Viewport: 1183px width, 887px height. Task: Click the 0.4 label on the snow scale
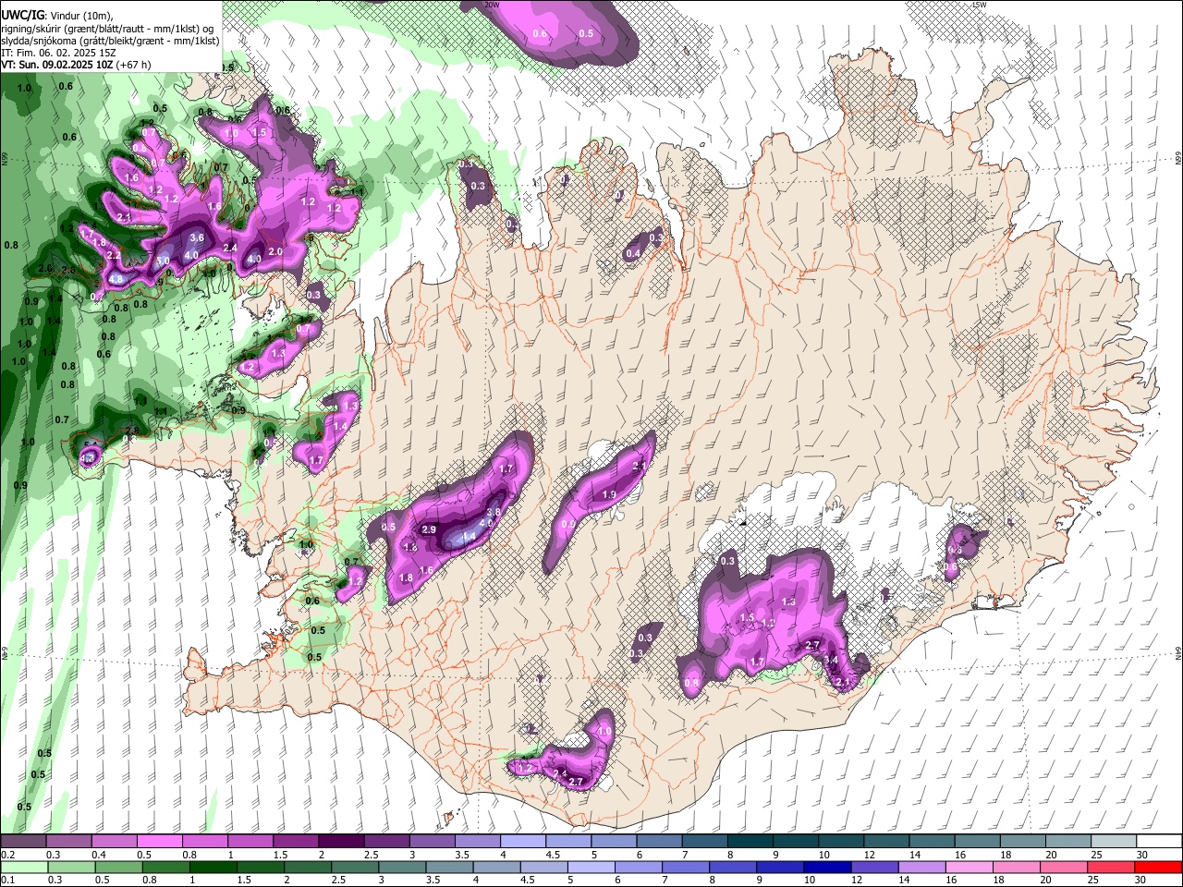tap(100, 855)
